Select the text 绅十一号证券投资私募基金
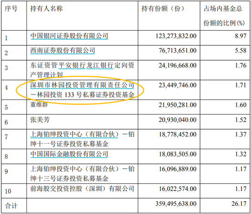 (69, 144)
